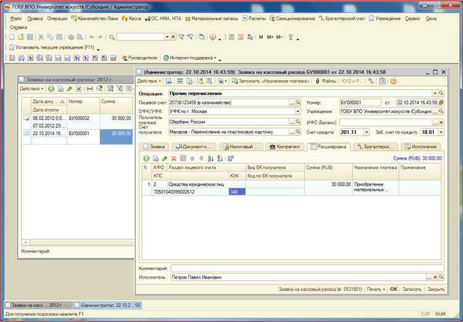Click red X delete row icon in Расшифровка
Image resolution: width=463 pixels, height=322 pixels.
pyautogui.click(x=173, y=159)
